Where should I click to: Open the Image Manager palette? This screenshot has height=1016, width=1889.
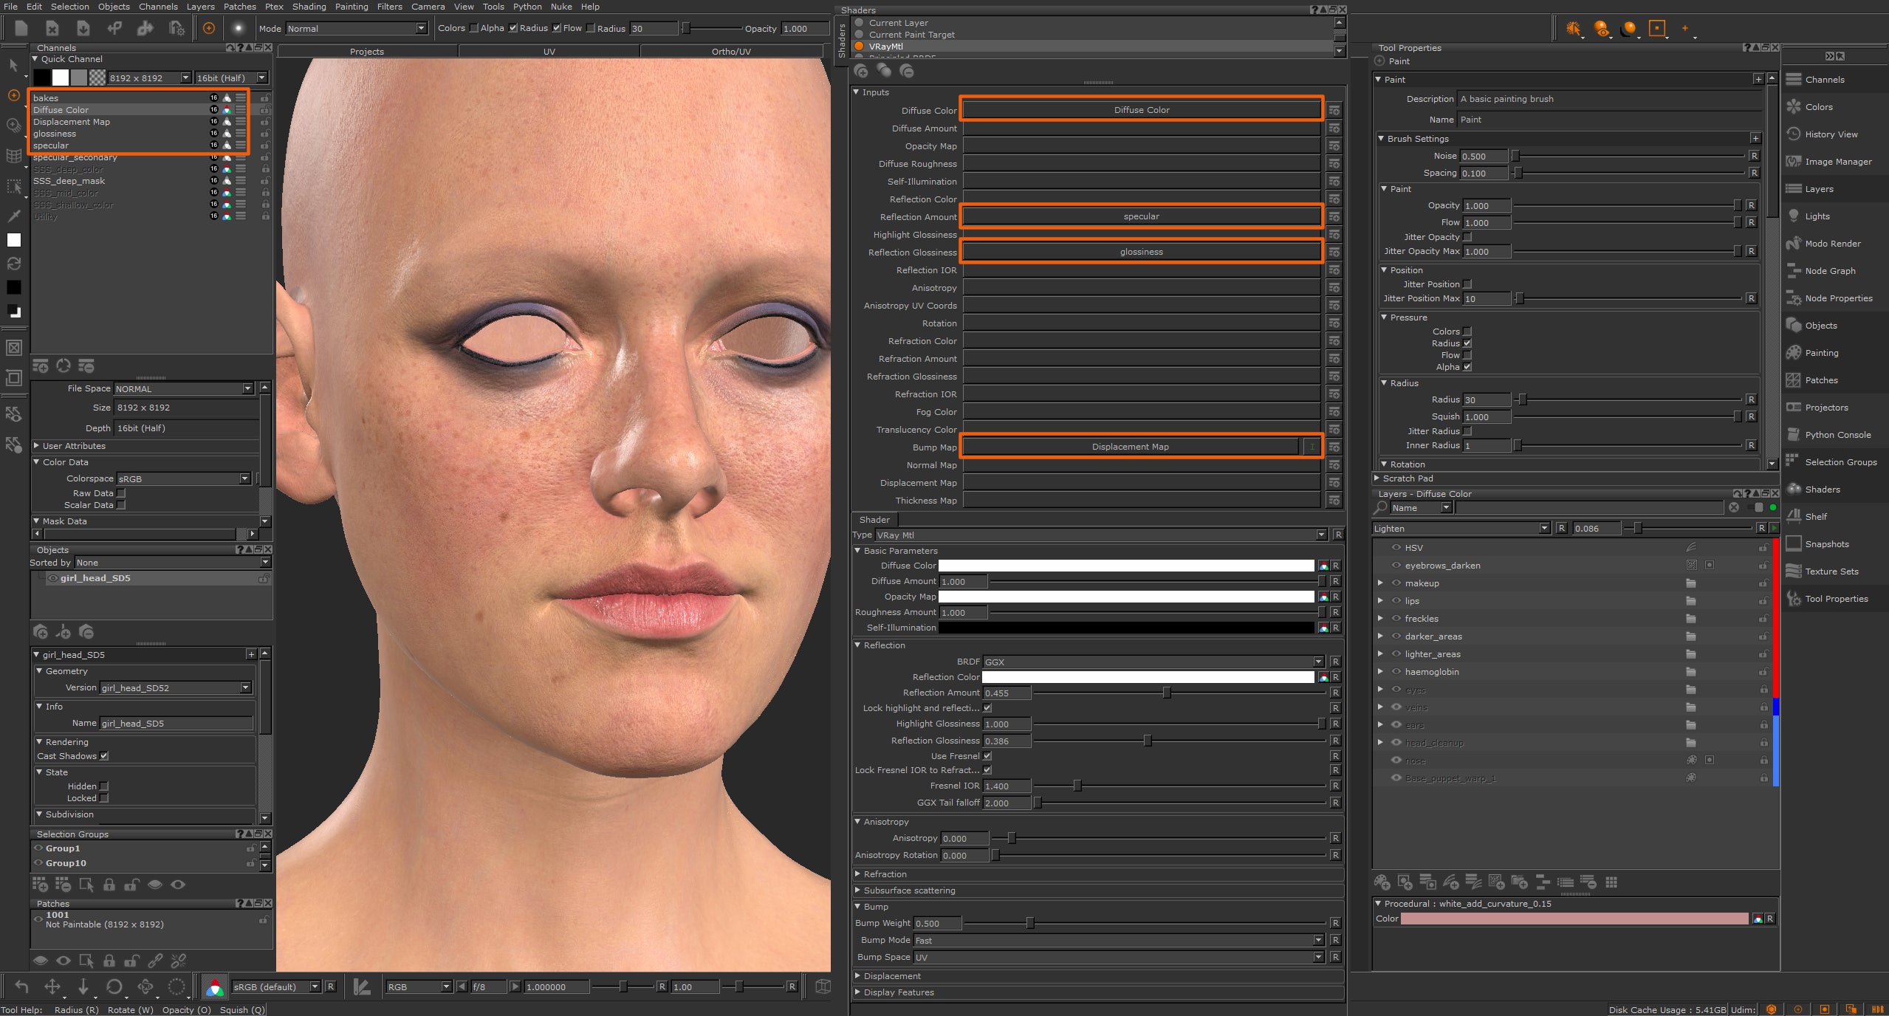point(1837,162)
